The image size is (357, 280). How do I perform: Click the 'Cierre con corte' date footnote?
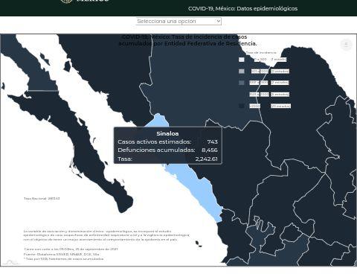tap(71, 249)
